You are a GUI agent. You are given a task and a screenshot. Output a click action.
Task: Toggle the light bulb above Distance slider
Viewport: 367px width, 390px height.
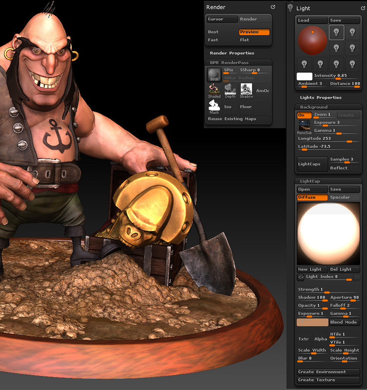click(352, 64)
